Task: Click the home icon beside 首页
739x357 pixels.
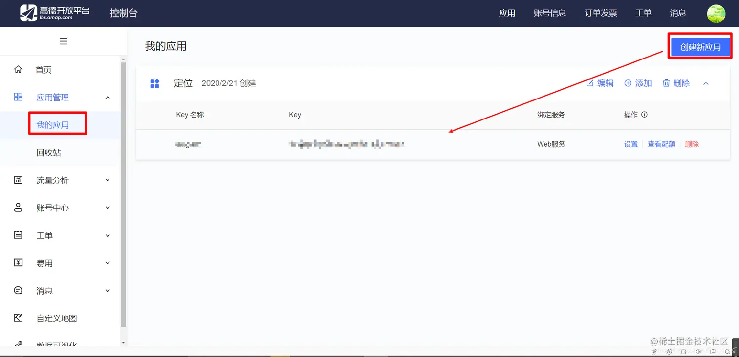Action: click(18, 69)
